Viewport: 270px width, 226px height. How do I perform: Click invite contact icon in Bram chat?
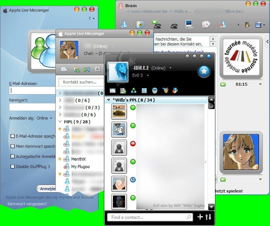pyautogui.click(x=124, y=24)
